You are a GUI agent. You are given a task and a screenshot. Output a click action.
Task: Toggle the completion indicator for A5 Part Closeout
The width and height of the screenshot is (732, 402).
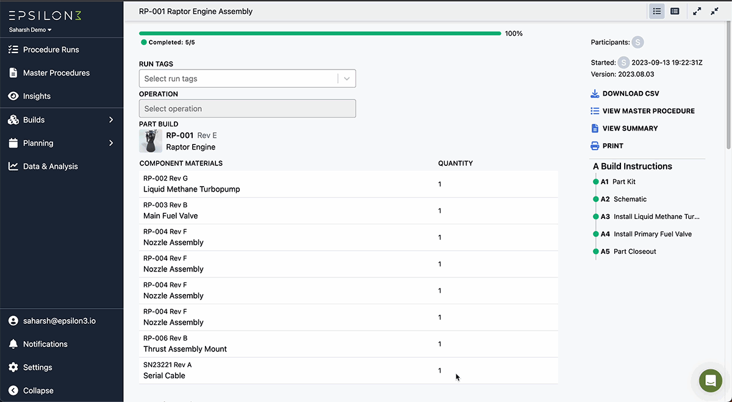595,251
